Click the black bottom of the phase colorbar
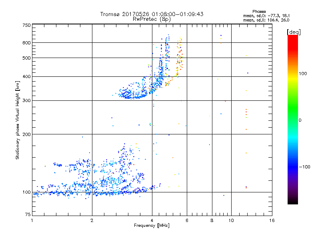Viewport: 320px width, 240px height. [x=293, y=202]
